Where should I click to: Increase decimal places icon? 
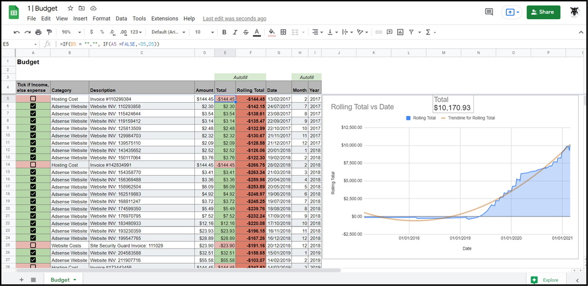123,32
